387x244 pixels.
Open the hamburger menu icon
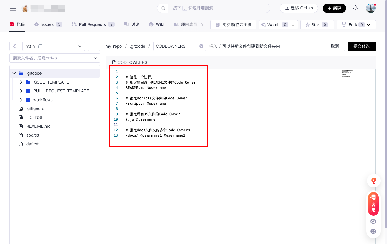[13, 8]
